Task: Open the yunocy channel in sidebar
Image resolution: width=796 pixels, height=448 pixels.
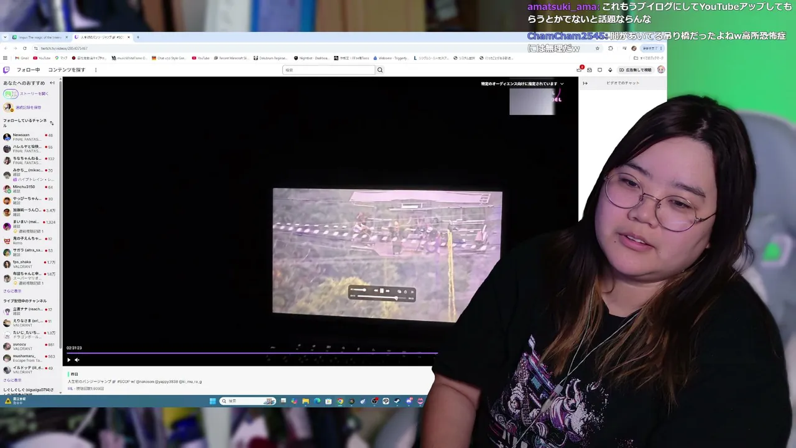Action: [29, 345]
